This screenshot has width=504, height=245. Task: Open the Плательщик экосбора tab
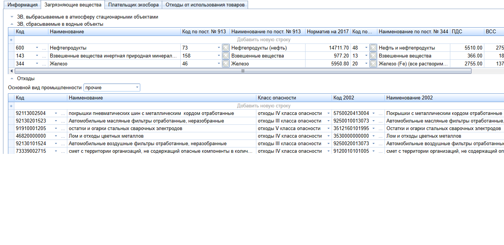133,5
